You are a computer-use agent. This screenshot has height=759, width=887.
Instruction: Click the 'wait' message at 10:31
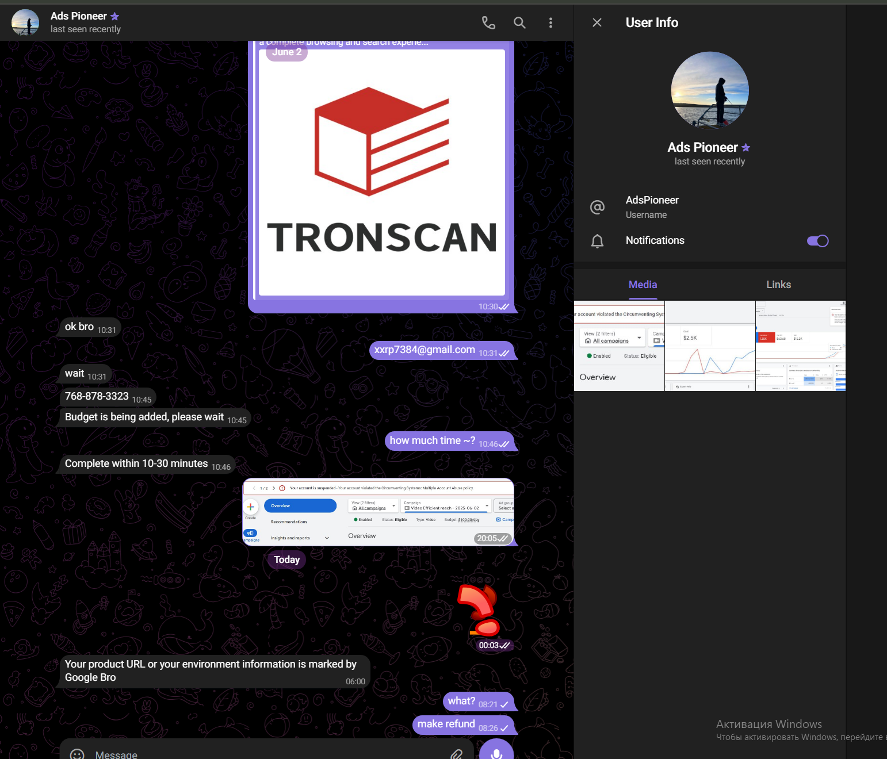coord(85,374)
